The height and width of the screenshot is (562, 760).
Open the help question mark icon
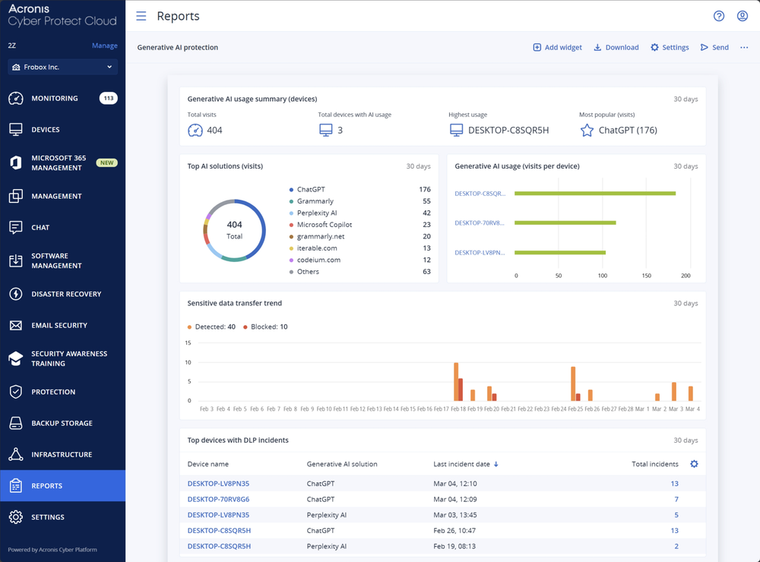coord(719,15)
